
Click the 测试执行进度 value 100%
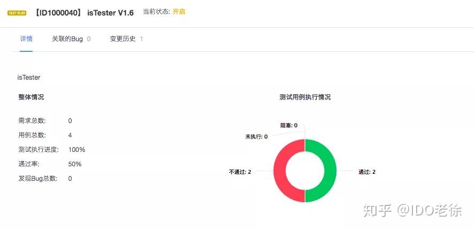point(77,150)
